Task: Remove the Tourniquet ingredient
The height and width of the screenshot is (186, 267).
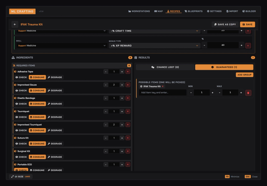Action: click(x=128, y=111)
